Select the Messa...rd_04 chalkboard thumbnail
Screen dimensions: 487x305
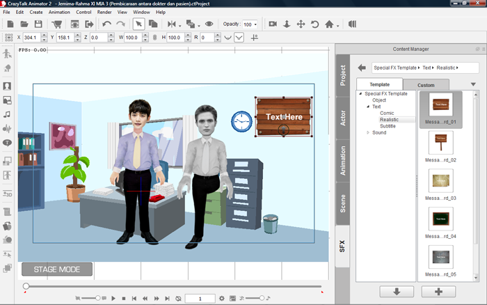pyautogui.click(x=440, y=219)
